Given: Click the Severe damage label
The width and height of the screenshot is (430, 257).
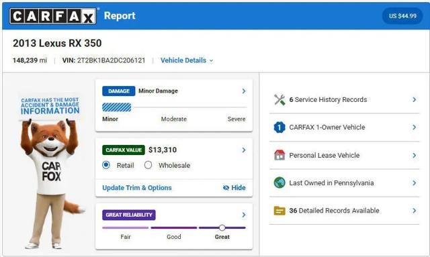Looking at the screenshot, I should (236, 119).
